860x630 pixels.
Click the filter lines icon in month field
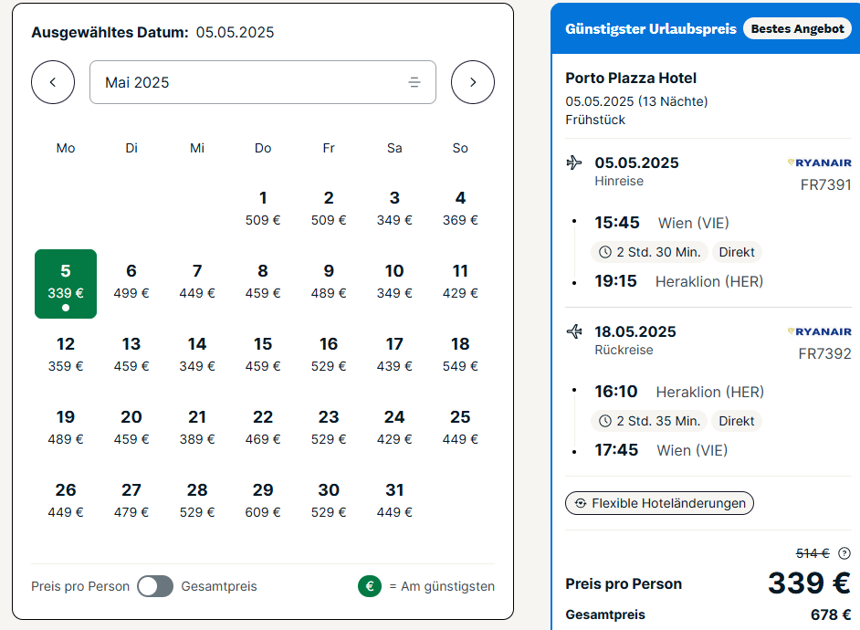click(x=414, y=82)
